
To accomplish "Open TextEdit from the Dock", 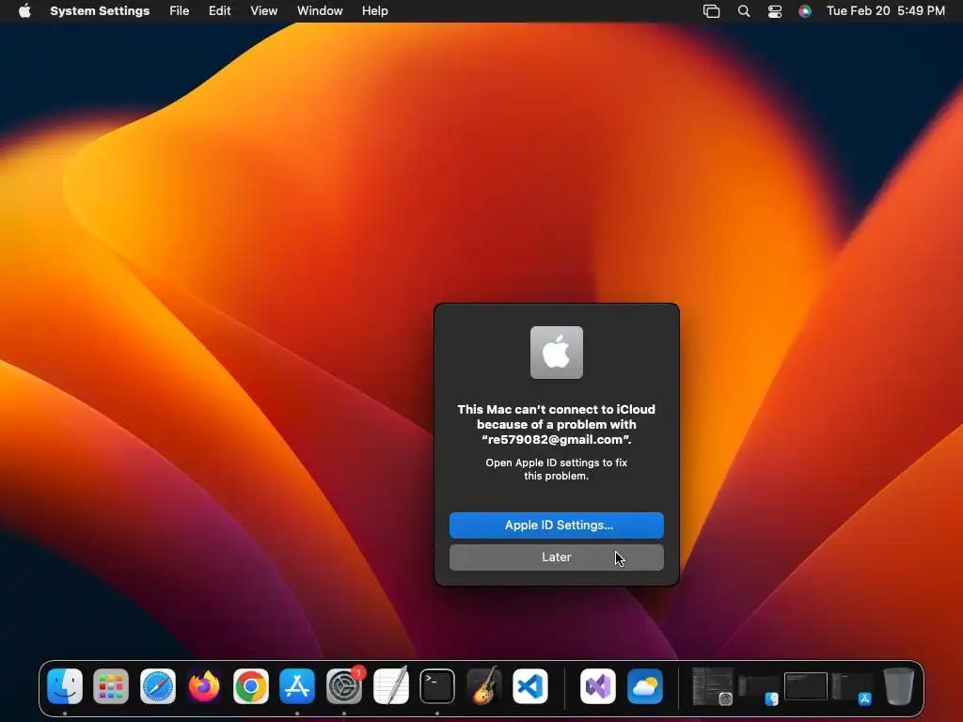I will coord(390,685).
